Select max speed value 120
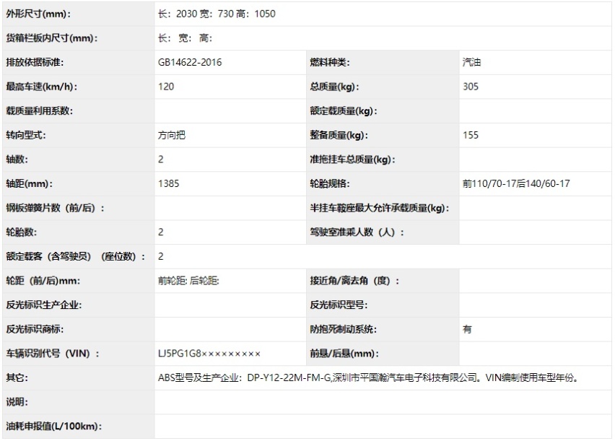Viewport: 615px width, 441px height. (x=166, y=87)
